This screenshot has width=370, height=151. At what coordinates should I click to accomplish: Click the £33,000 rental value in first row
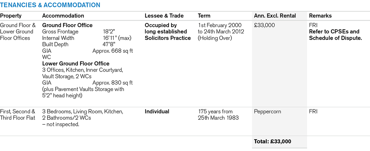coord(264,25)
